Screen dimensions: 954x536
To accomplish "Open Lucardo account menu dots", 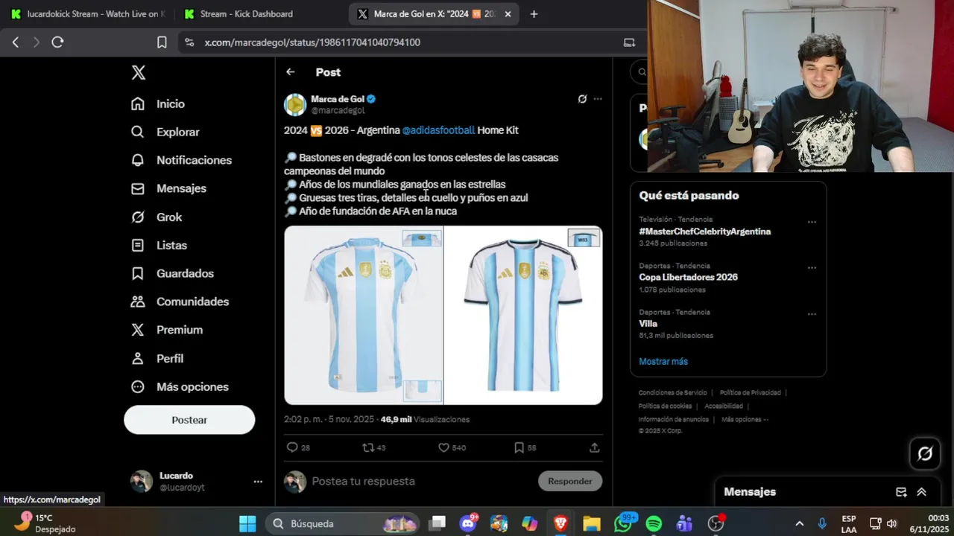I will (x=258, y=482).
